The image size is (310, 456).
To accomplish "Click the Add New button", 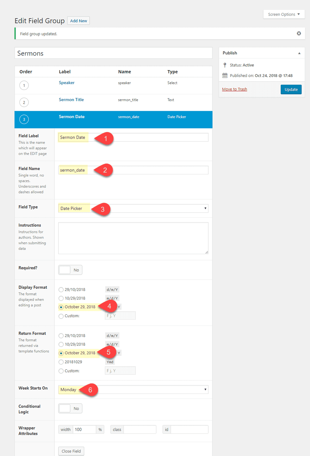I will 79,21.
